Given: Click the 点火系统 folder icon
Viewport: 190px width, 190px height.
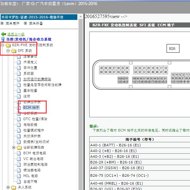Looking at the screenshot, I should point(14,187).
